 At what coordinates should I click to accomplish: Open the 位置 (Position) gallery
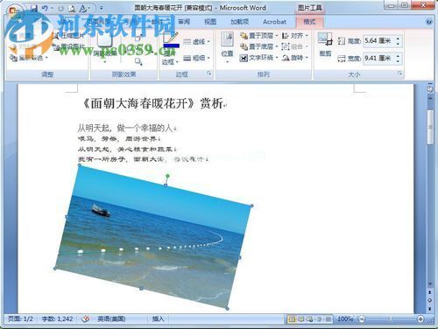227,48
